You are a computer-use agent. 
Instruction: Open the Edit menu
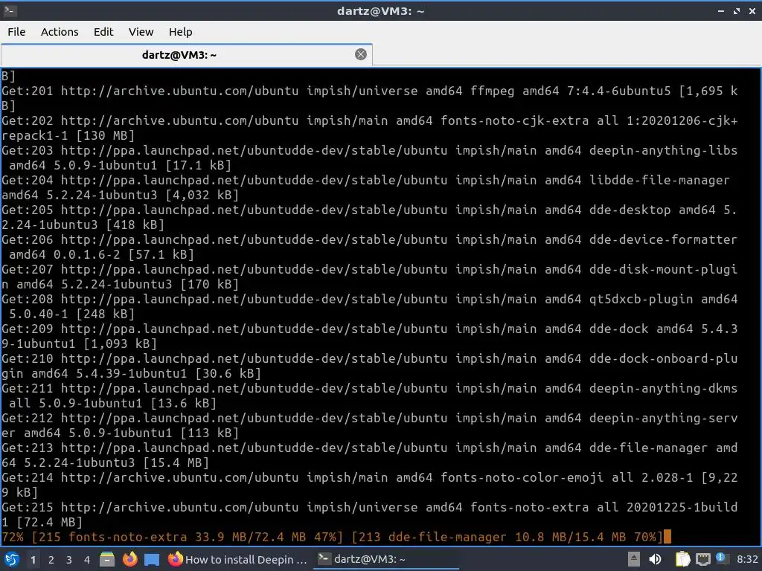(103, 31)
